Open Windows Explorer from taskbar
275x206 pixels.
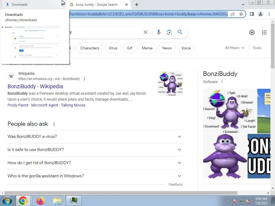[x=57, y=201]
